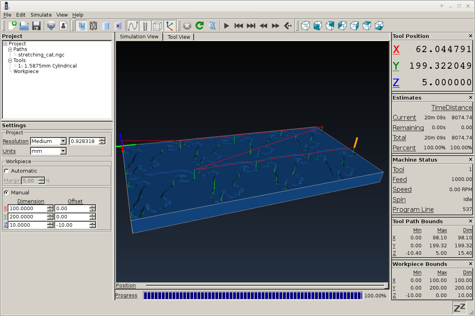Close the Estimates panel
This screenshot has width=475, height=316.
470,98
